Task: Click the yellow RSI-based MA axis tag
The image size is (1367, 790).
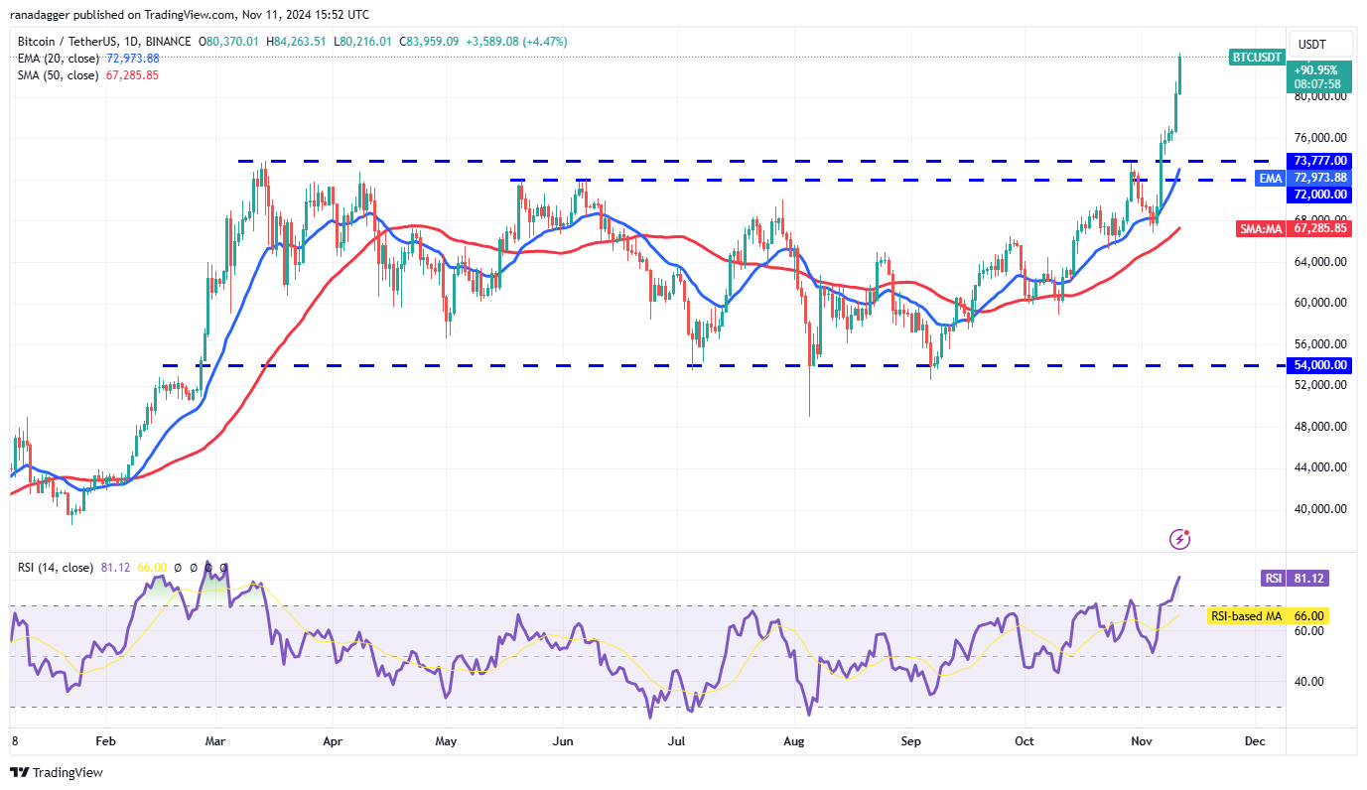Action: (x=1247, y=616)
